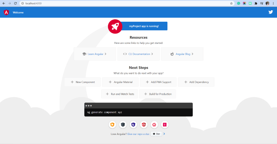
Task: Go back using browser back arrow
Action: tap(4, 3)
